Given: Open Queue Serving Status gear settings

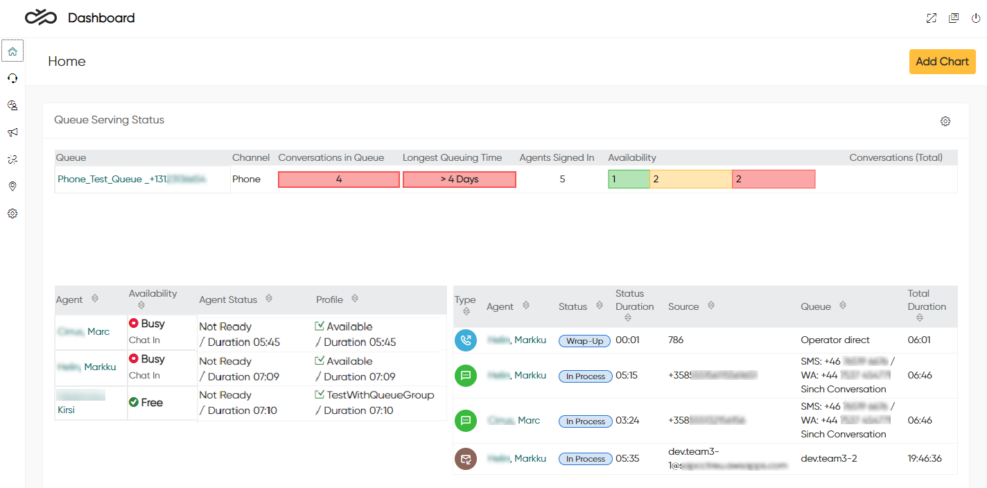Looking at the screenshot, I should point(945,121).
